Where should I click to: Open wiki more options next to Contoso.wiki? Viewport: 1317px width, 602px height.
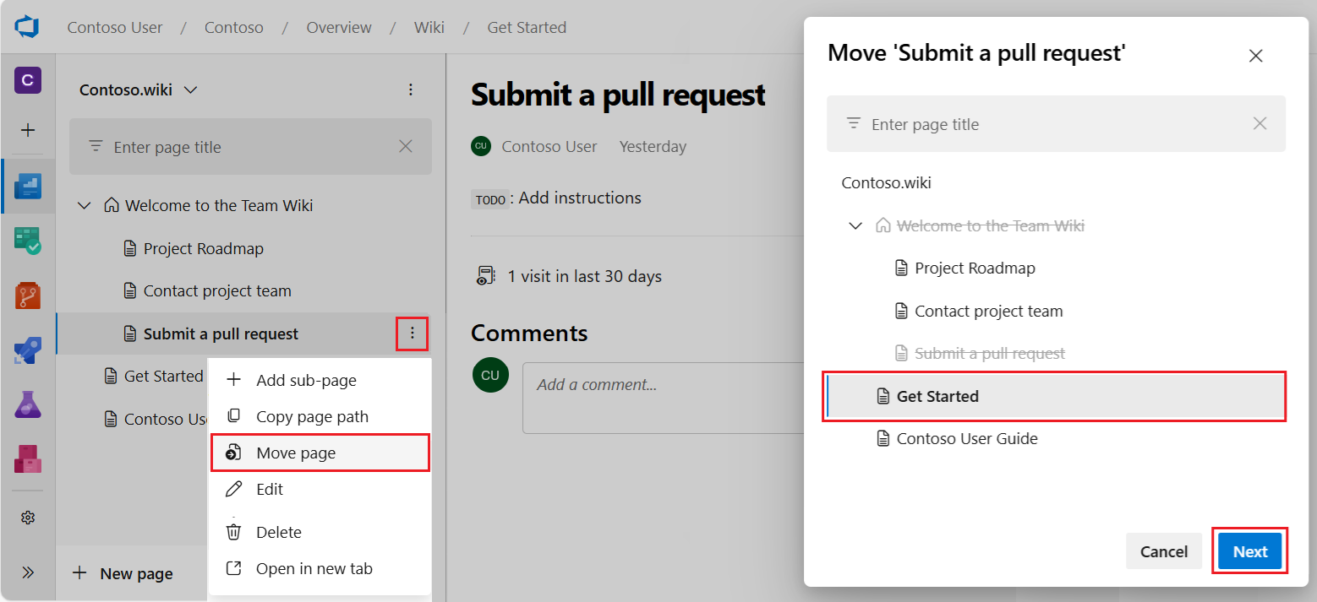pyautogui.click(x=411, y=89)
